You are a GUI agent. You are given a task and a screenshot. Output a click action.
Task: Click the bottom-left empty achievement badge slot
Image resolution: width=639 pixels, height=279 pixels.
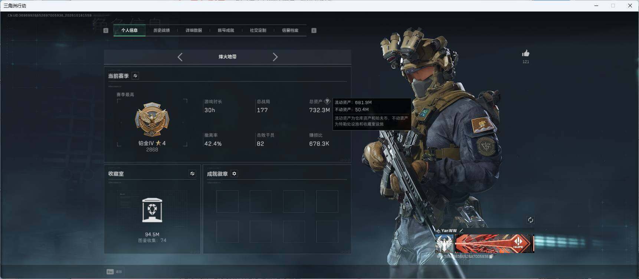pos(227,232)
